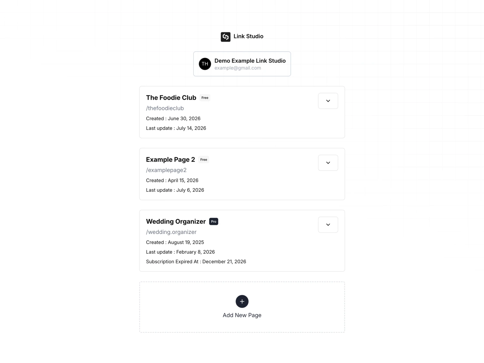Click the Link Studio header text
The height and width of the screenshot is (363, 484).
click(x=248, y=36)
